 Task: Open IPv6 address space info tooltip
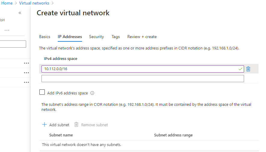(x=92, y=93)
